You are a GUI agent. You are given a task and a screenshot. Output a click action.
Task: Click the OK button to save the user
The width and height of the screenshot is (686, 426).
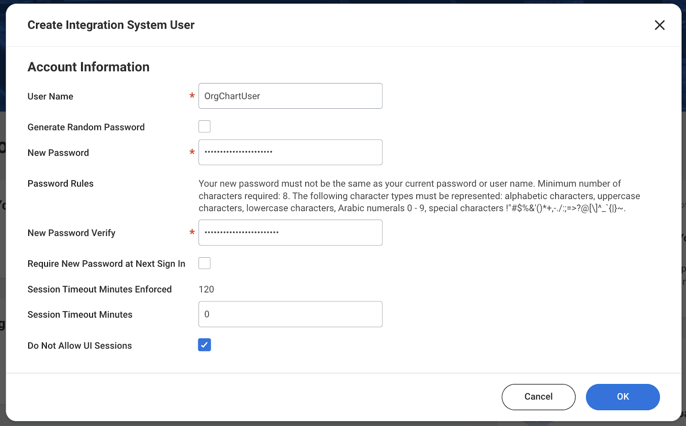click(x=623, y=397)
